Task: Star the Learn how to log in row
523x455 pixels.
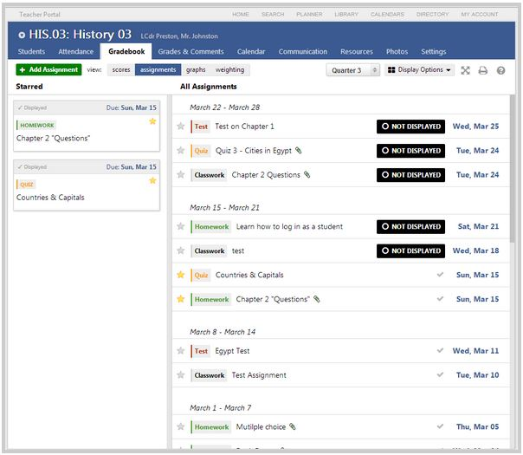Action: (x=181, y=226)
